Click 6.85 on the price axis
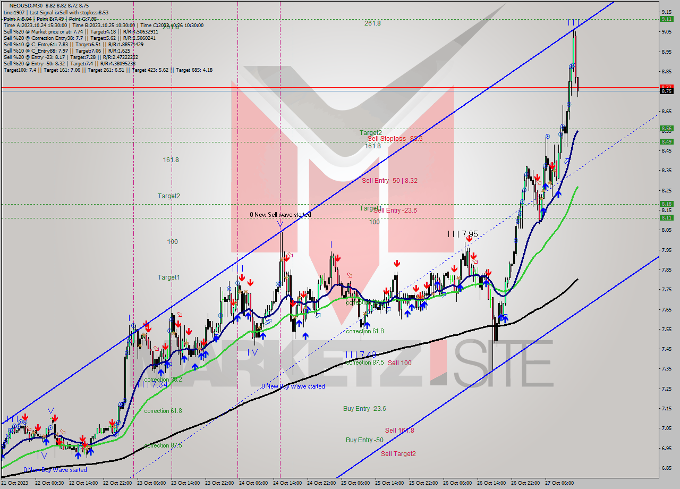Viewport: 680px width, 489px height. tap(667, 468)
